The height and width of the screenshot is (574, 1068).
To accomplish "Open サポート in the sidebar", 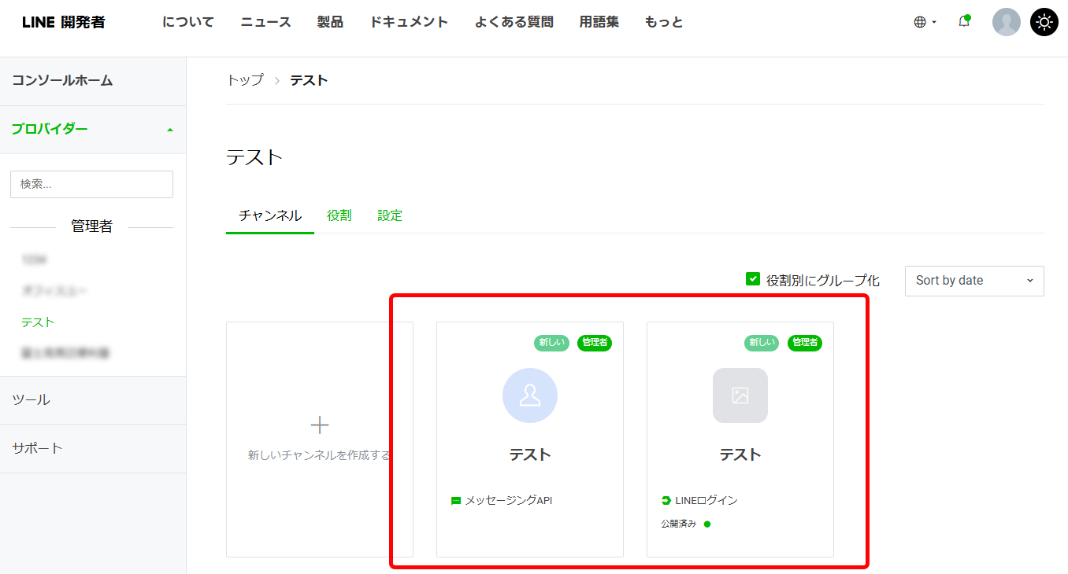I will pyautogui.click(x=93, y=449).
